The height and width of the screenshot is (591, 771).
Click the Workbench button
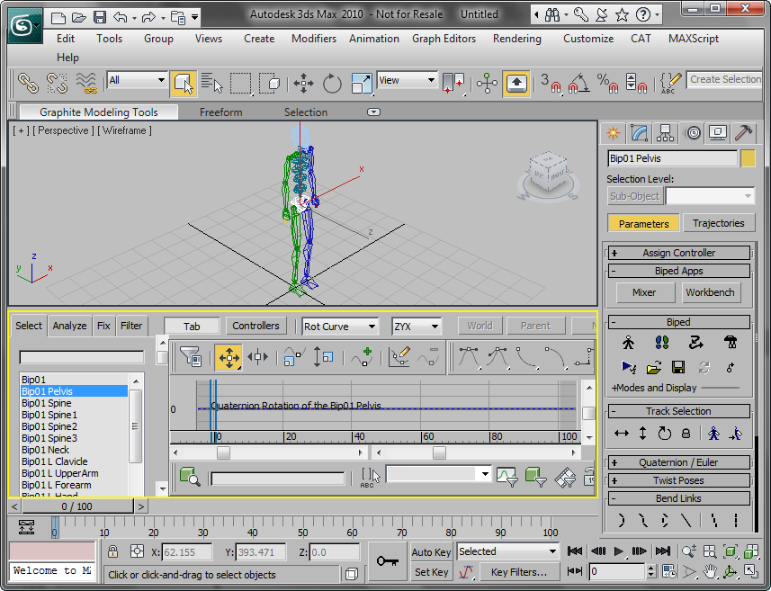click(x=710, y=292)
